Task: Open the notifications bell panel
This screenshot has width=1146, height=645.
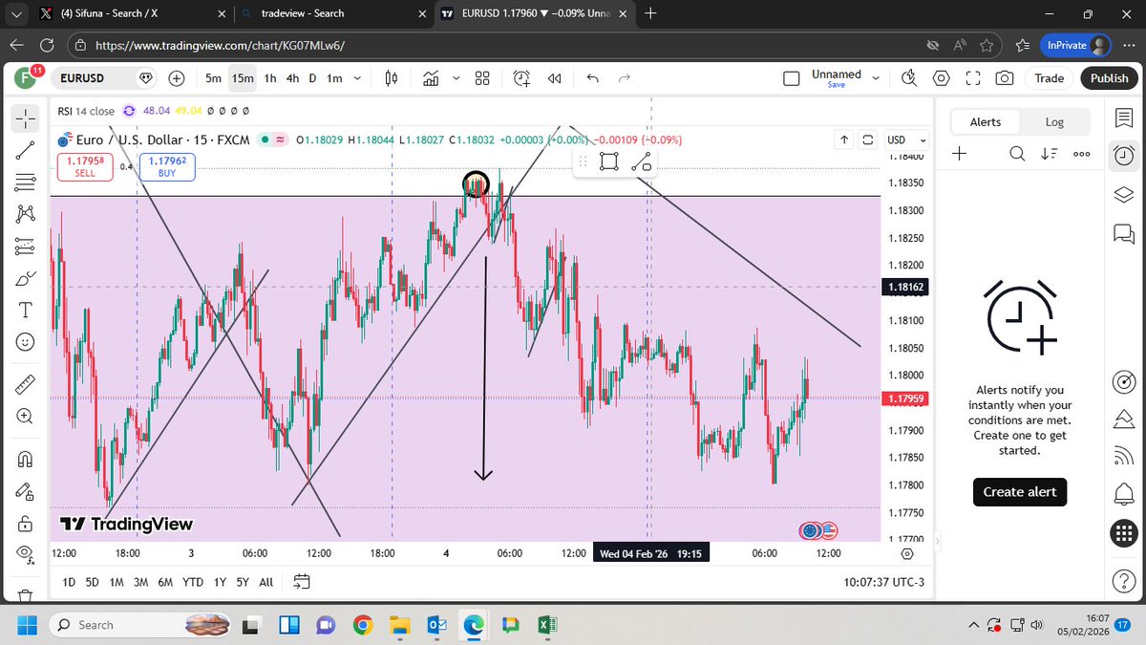Action: point(1123,494)
